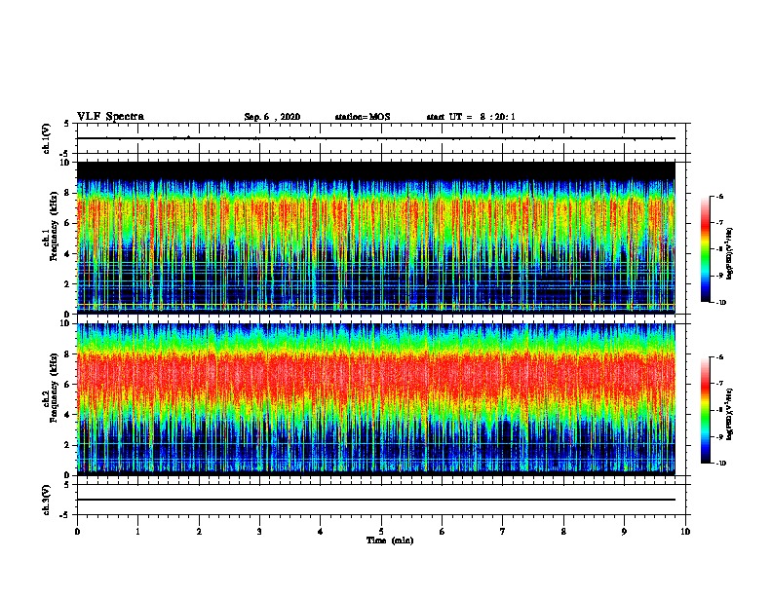Click time axis tick label '3'
This screenshot has height=596, width=772.
tap(259, 532)
